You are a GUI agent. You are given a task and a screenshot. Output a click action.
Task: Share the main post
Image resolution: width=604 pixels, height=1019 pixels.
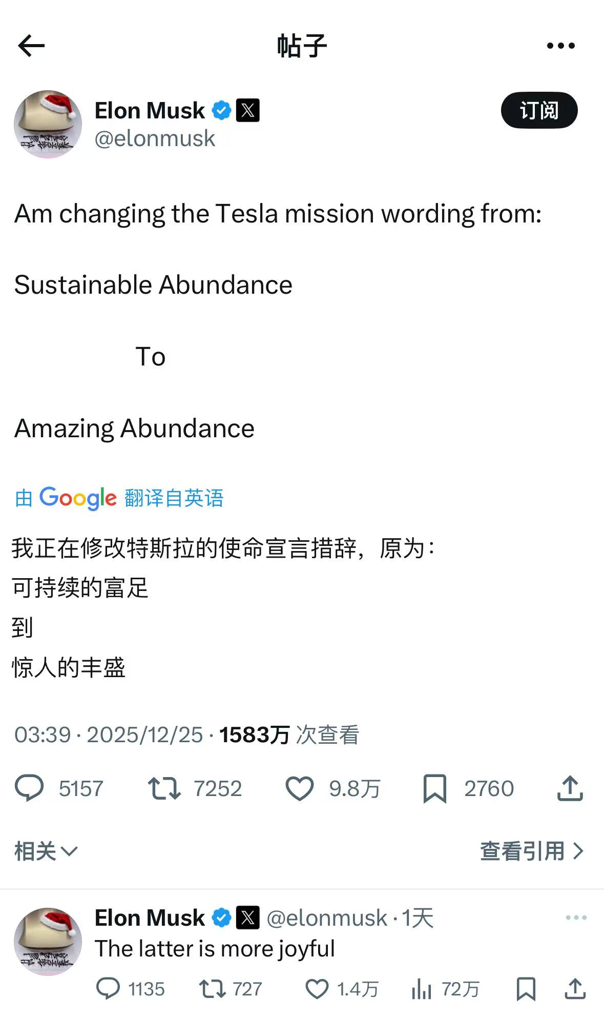[x=570, y=788]
